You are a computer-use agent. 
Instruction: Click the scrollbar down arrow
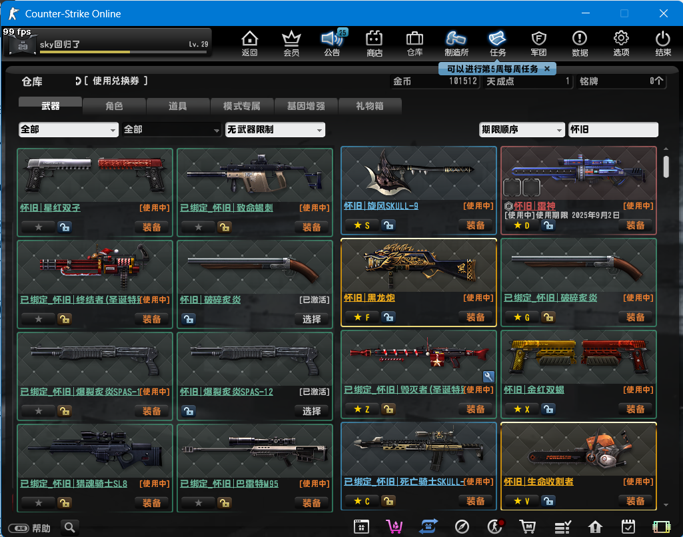pyautogui.click(x=666, y=505)
